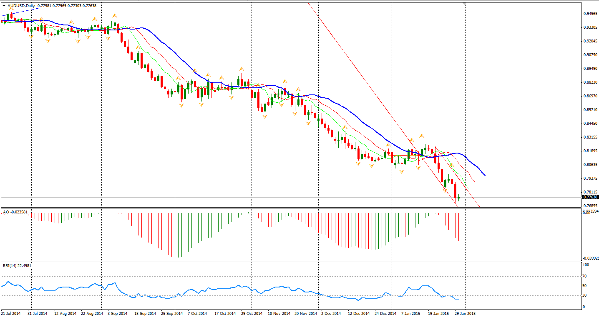Screen dimensions: 599x317
Task: Click the 3 Sep 2014 date label
Action: 118,313
